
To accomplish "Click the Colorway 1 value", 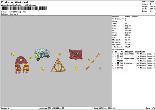I will [x=14, y=14].
